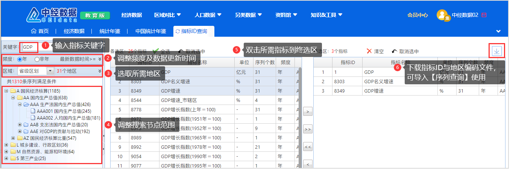Expand the L 城乡建设、行政区划 tree node
510x169 pixels.
pyautogui.click(x=6, y=145)
